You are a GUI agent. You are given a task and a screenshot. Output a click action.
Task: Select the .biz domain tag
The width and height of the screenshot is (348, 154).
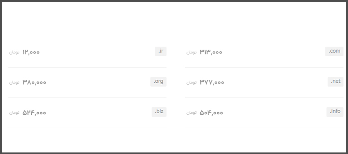click(159, 112)
